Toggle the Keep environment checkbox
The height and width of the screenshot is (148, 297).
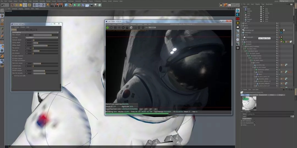click(13, 60)
